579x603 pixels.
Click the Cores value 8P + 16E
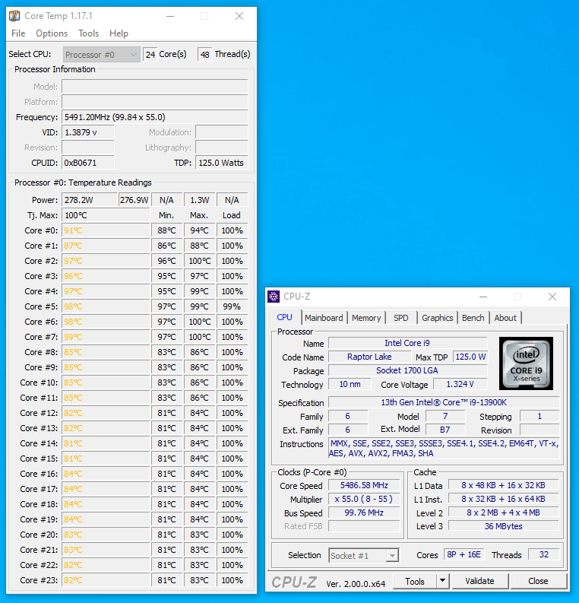[x=464, y=554]
